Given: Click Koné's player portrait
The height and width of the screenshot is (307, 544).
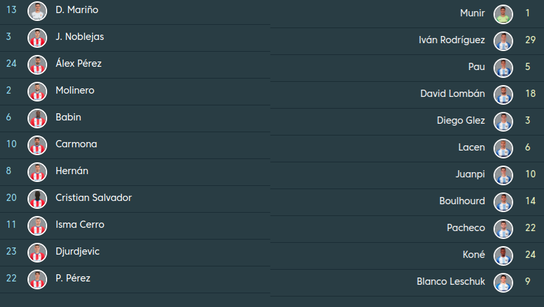Looking at the screenshot, I should pyautogui.click(x=503, y=255).
